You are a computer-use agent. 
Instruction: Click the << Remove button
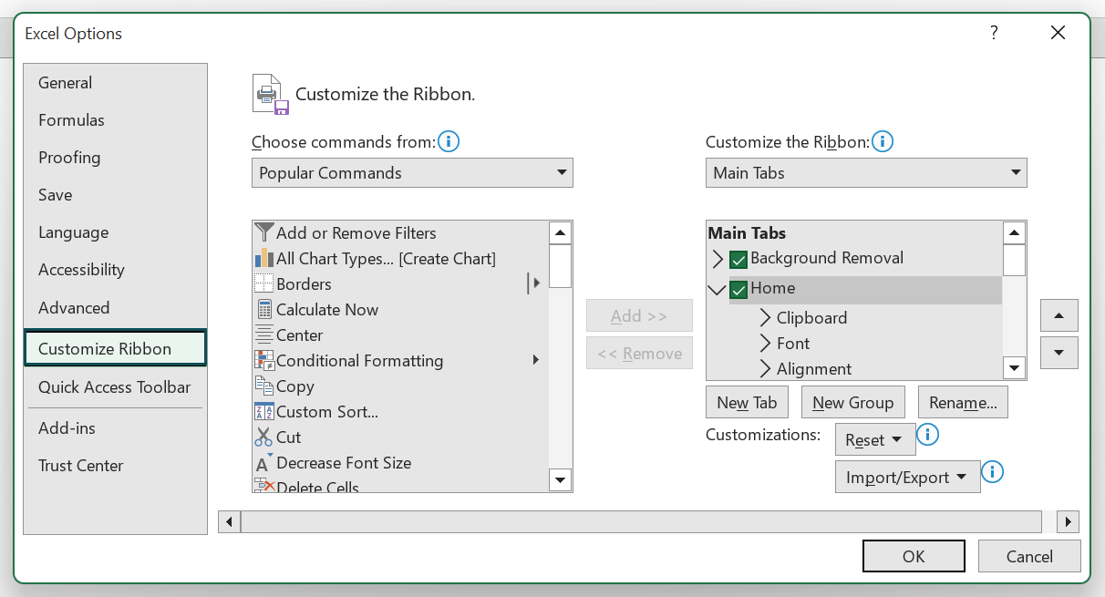point(639,354)
